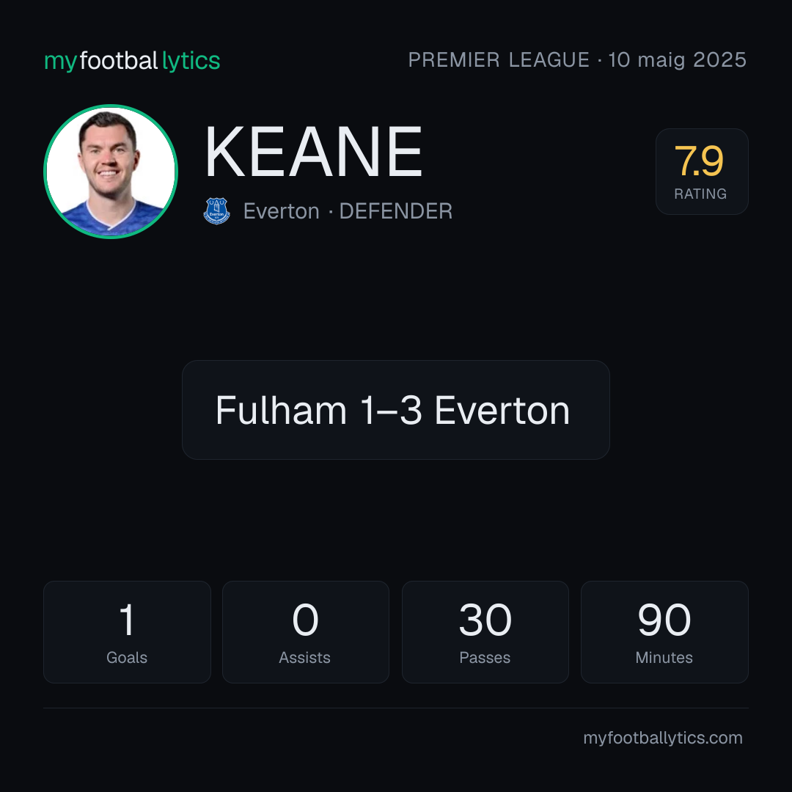Image resolution: width=792 pixels, height=792 pixels.
Task: Click the number 30 in Passes
Action: [485, 620]
